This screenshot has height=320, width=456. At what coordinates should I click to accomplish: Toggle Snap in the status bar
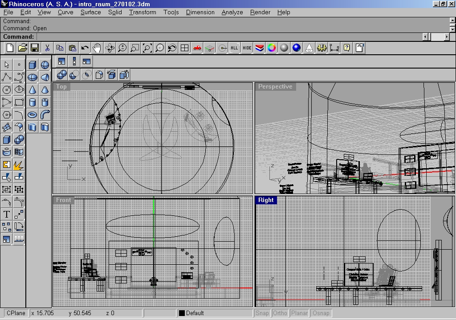click(x=262, y=313)
